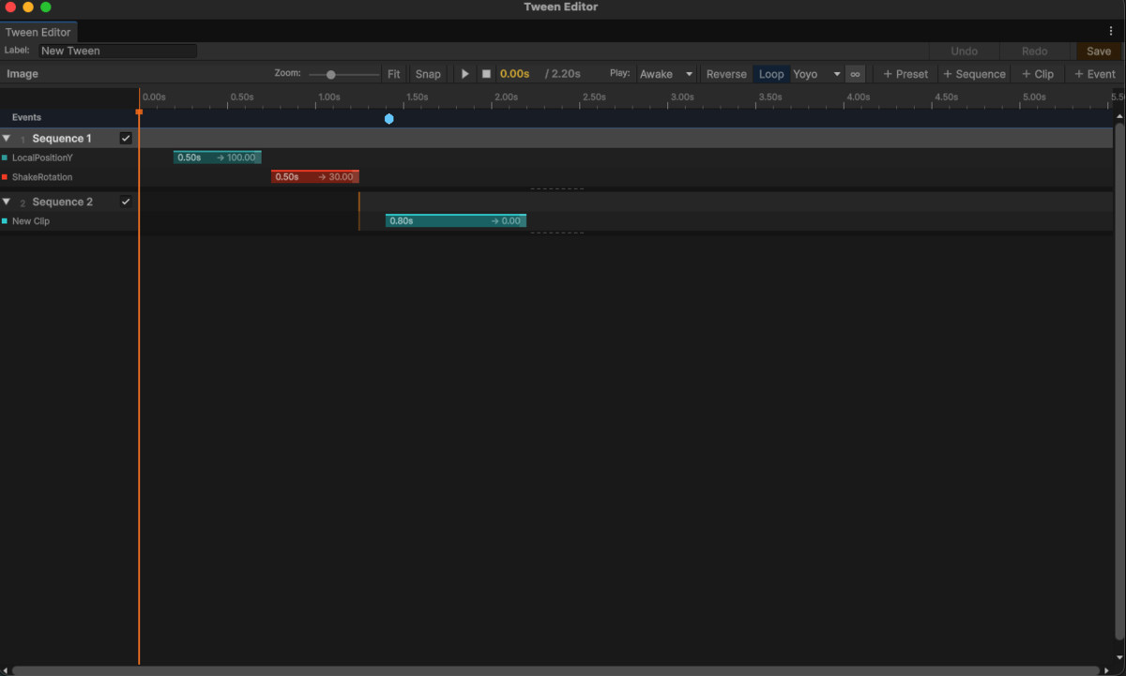Click the Image target label
Image resolution: width=1126 pixels, height=676 pixels.
pos(23,74)
